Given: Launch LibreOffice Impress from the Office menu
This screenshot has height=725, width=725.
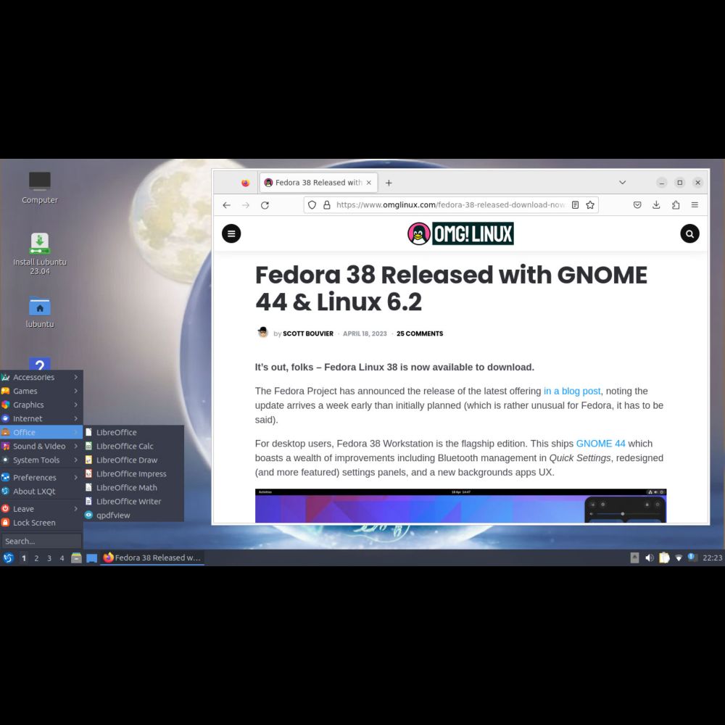Looking at the screenshot, I should tap(133, 474).
